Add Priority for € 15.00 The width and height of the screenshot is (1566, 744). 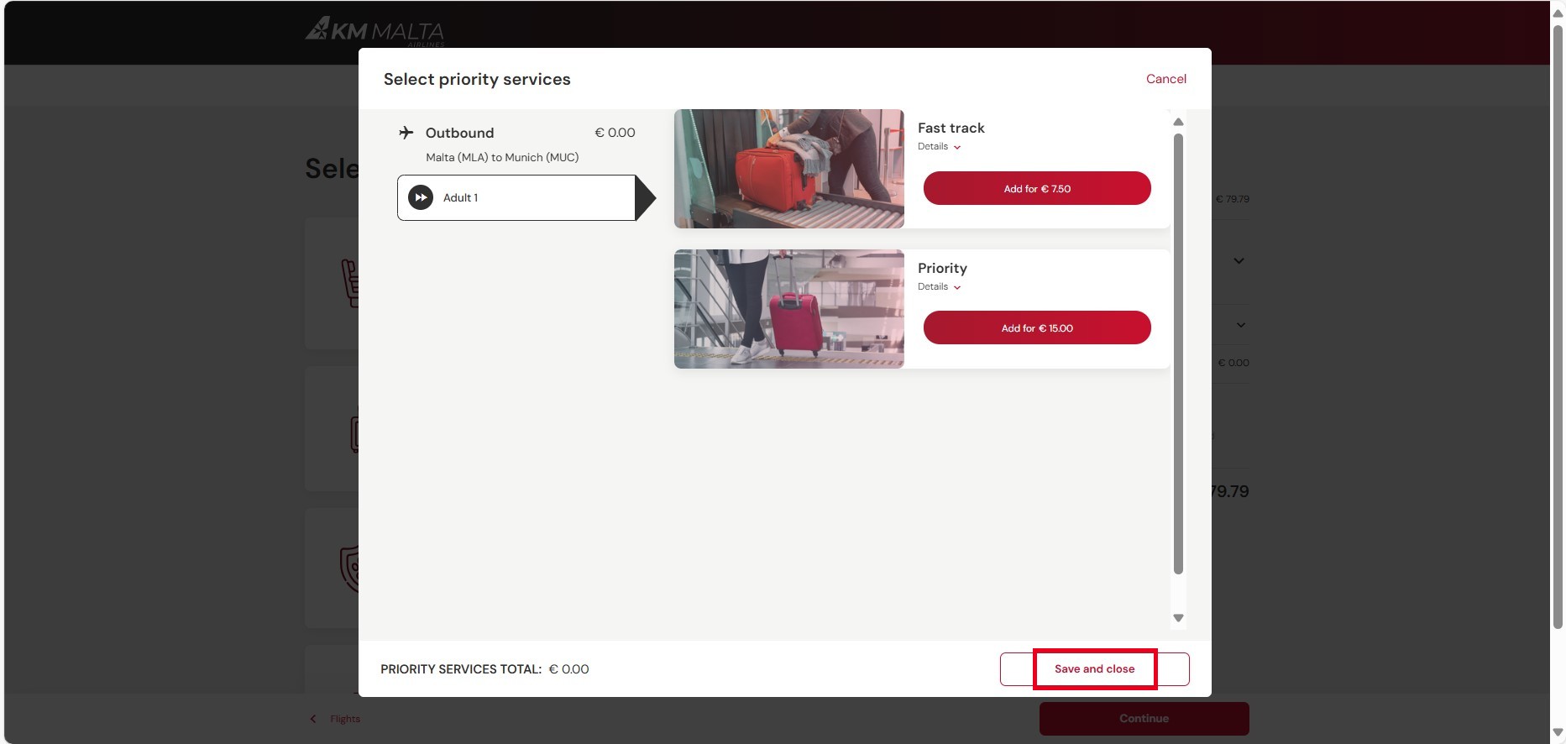1037,327
